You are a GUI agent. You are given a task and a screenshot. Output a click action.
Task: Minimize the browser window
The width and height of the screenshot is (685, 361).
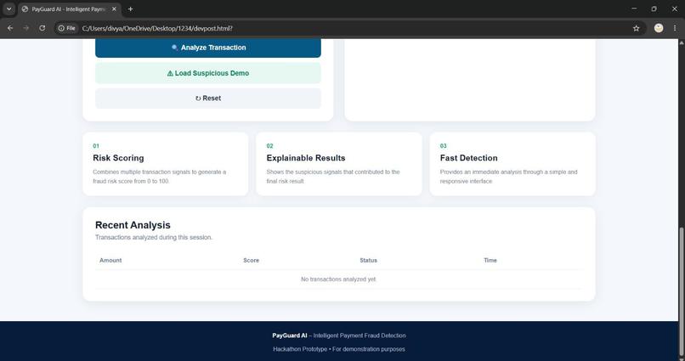(634, 8)
